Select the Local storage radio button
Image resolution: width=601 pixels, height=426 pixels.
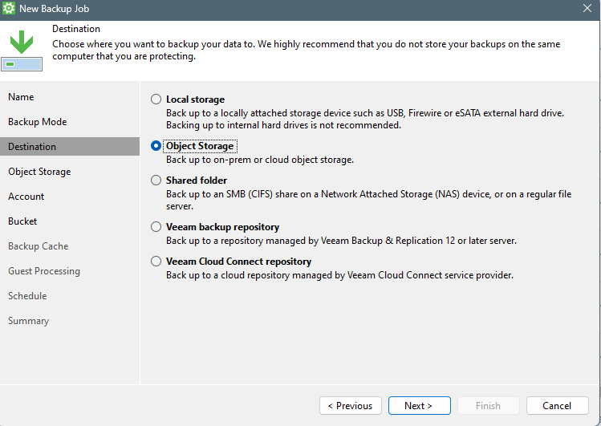(x=156, y=99)
